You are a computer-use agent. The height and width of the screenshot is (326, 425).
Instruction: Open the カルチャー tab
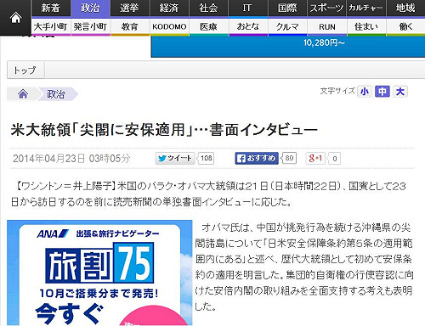tap(365, 8)
